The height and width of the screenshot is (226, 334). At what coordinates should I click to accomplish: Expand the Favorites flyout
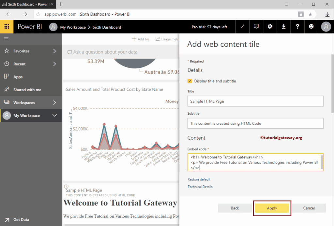(x=54, y=51)
